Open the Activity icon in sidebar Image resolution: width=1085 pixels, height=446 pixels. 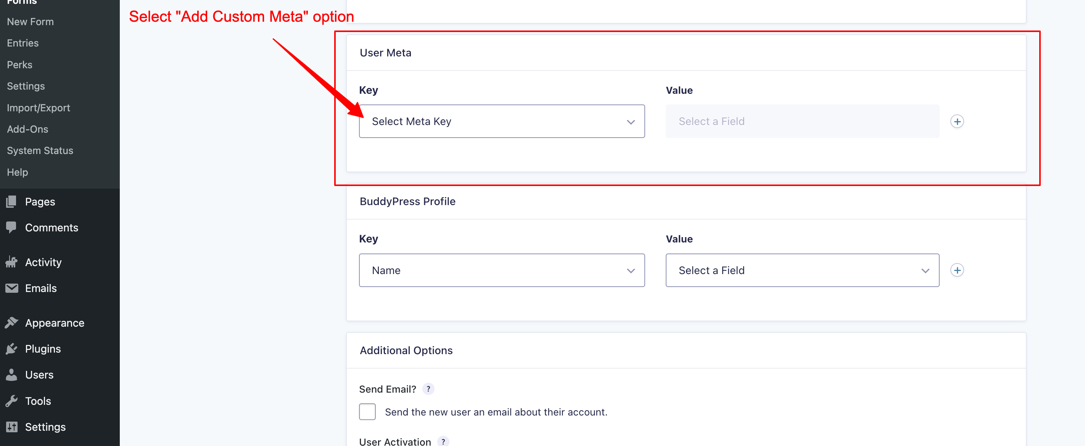11,262
